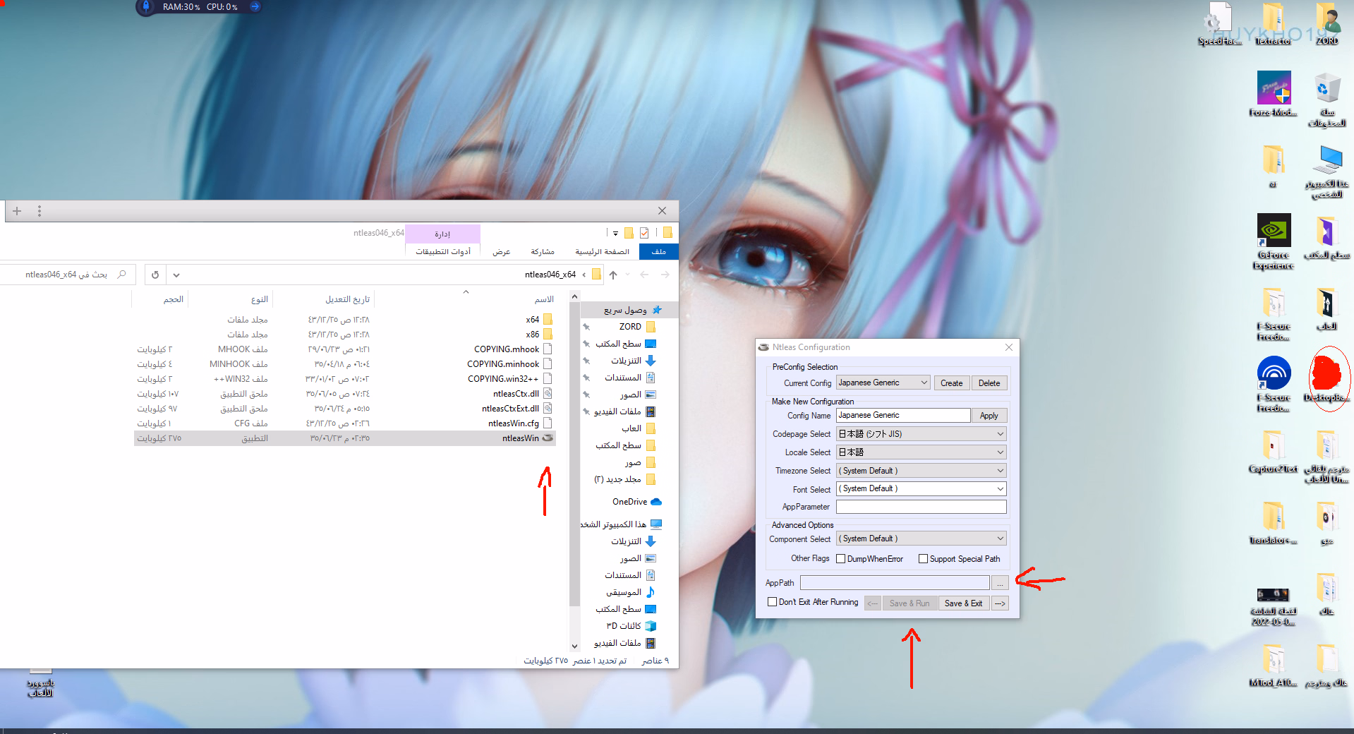Viewport: 1354px width, 734px height.
Task: Enable the DumpWhenError checkbox
Action: point(840,559)
